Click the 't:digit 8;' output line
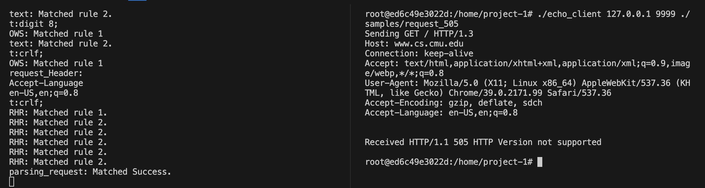The image size is (705, 188). click(x=33, y=24)
